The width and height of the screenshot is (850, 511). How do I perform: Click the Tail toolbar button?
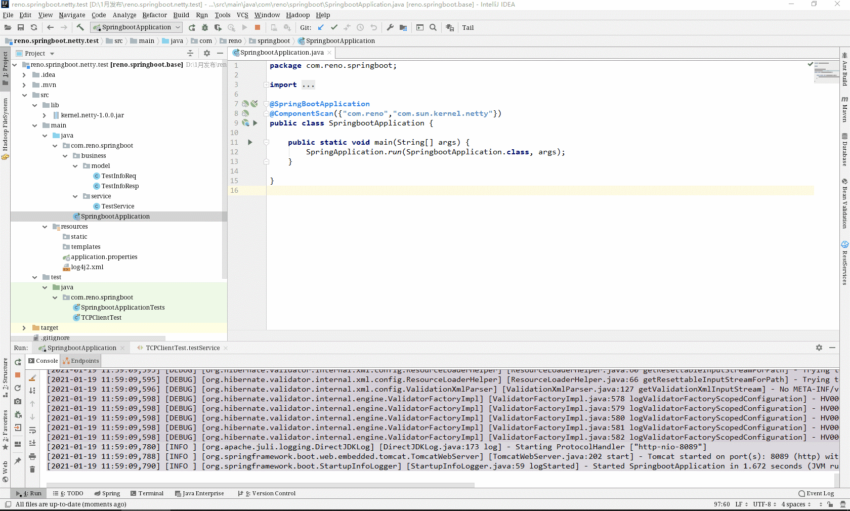coord(467,28)
